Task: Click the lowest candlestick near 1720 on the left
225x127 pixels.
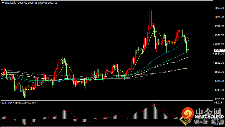Action: (x=25, y=94)
